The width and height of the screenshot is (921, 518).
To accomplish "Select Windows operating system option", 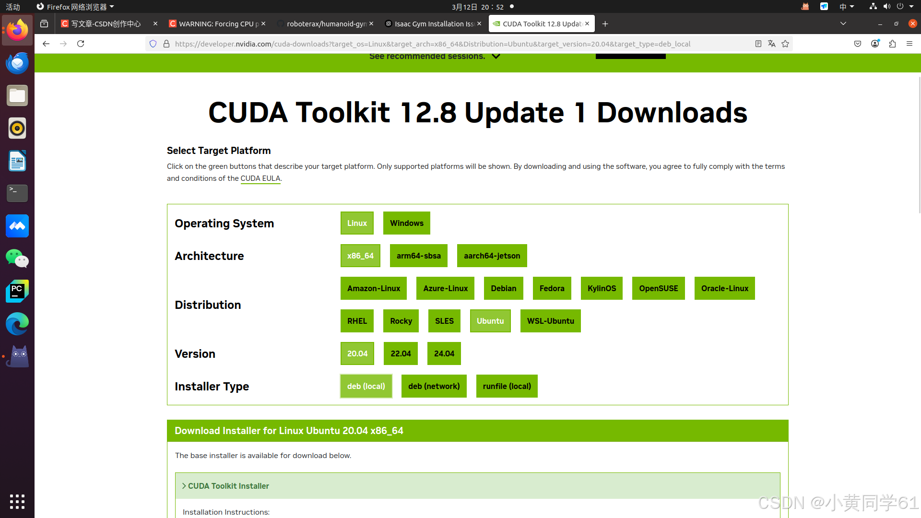I will click(406, 223).
